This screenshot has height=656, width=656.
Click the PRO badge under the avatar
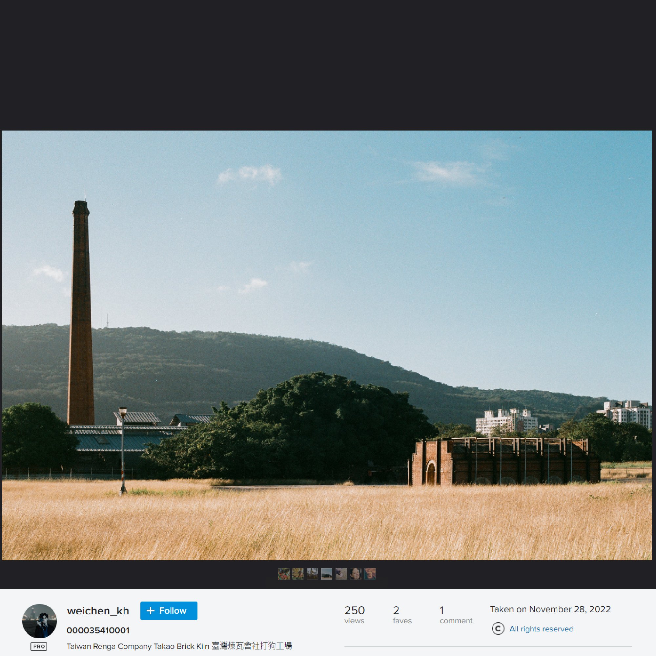pos(39,646)
